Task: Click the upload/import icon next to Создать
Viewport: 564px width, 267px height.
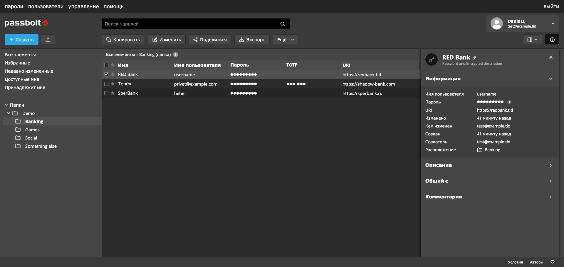Action: point(48,40)
